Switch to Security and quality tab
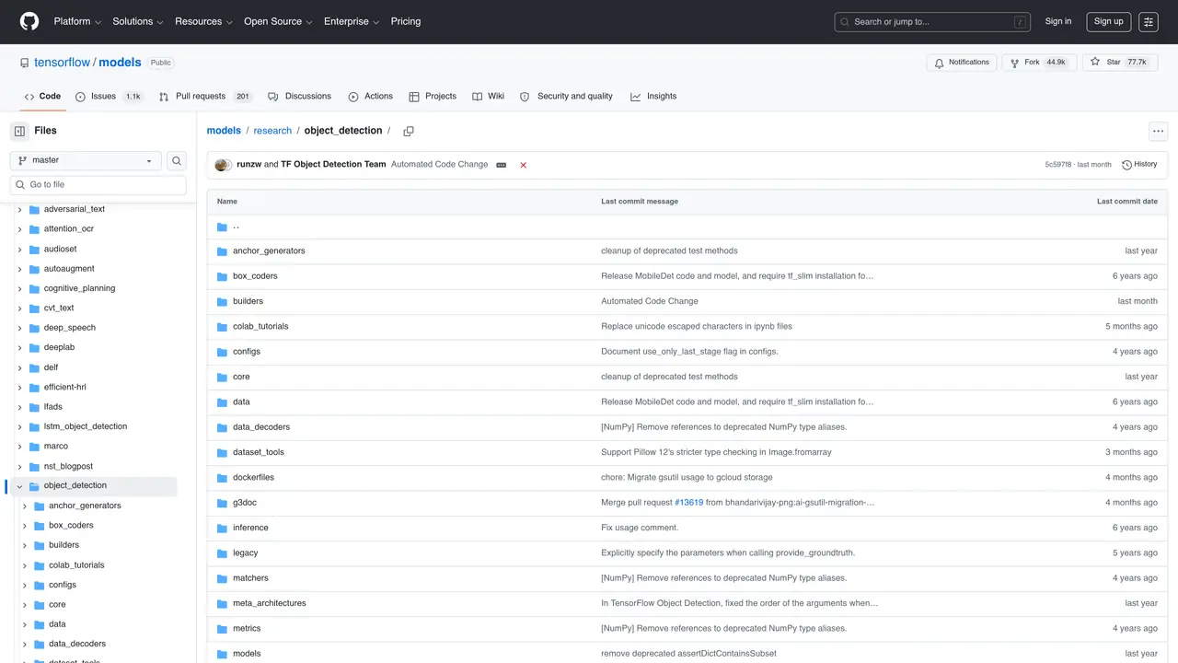 pyautogui.click(x=566, y=97)
